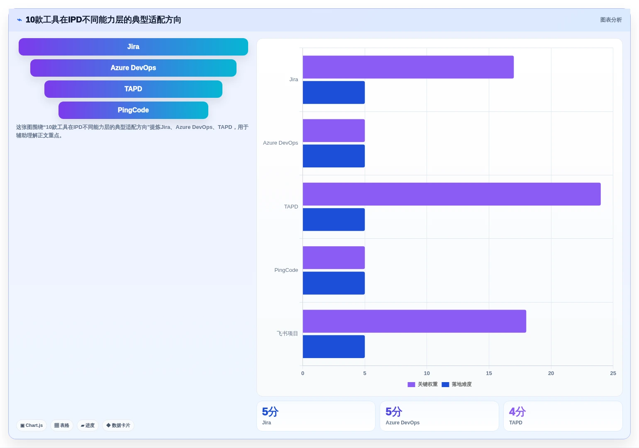Toggle the 落地难度 legend swatch
The image size is (639, 448).
(x=445, y=385)
